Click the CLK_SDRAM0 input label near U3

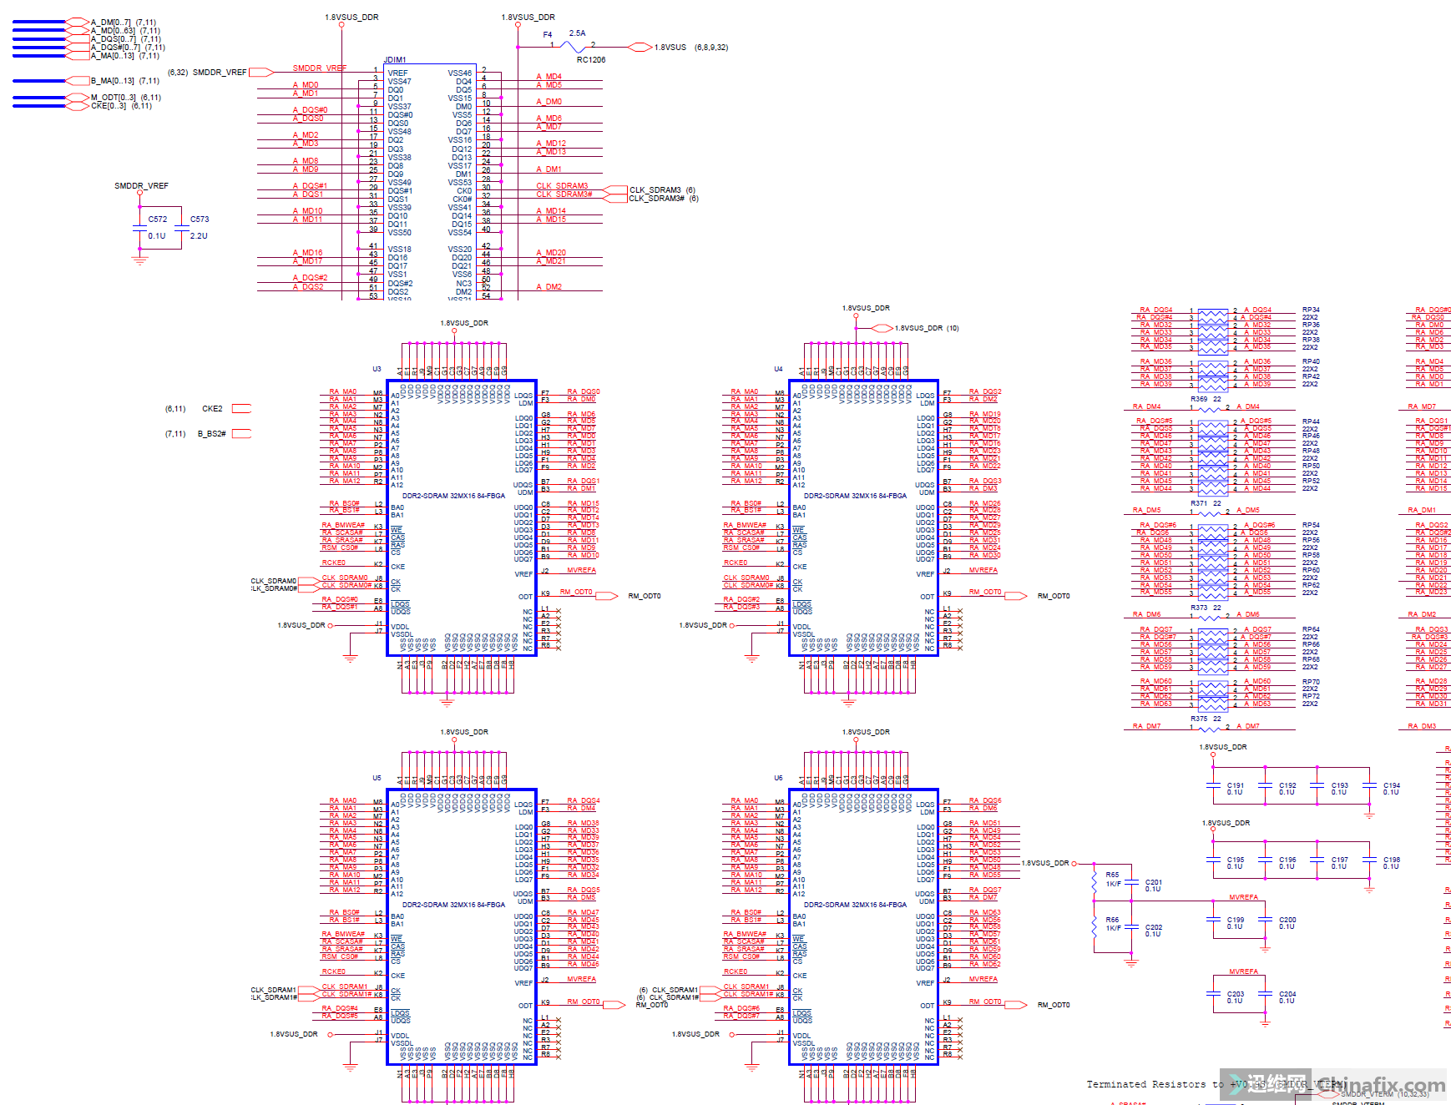tap(274, 581)
